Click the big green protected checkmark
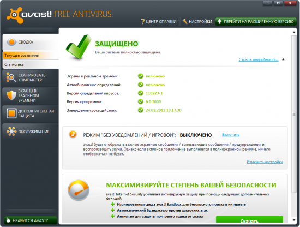The width and height of the screenshot is (300, 227). pos(79,47)
